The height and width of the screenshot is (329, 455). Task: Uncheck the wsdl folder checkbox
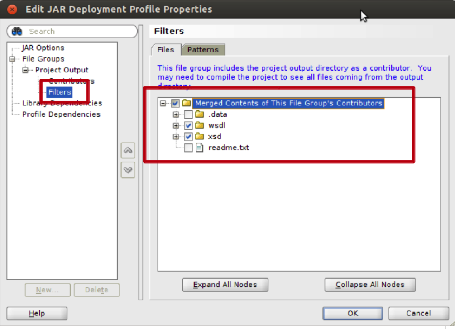[x=188, y=125]
